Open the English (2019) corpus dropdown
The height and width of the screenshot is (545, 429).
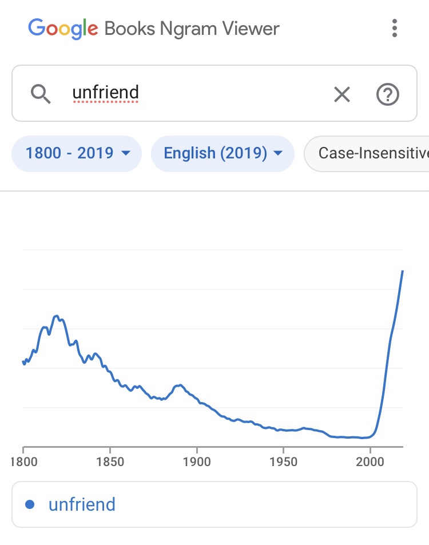pos(223,153)
